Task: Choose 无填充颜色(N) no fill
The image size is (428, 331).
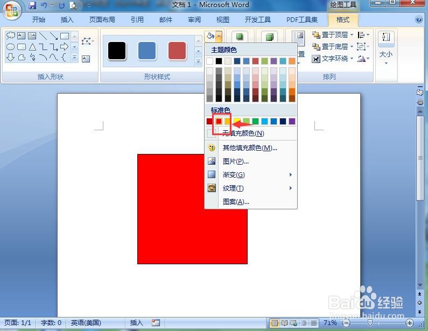Action: click(x=251, y=133)
